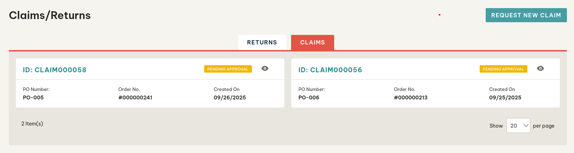Click the per page label

[x=544, y=126]
